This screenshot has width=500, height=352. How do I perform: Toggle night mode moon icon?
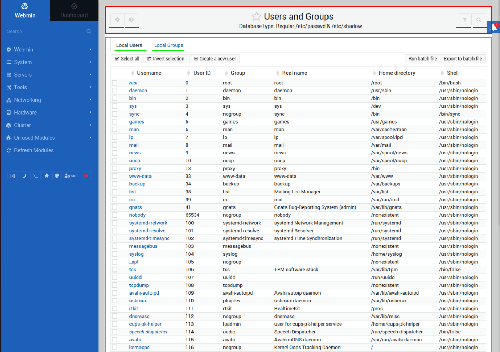tap(24, 176)
